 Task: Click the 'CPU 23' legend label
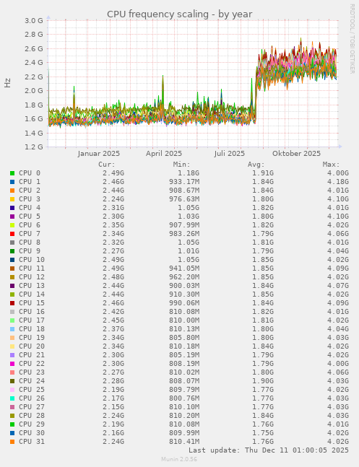(32, 372)
